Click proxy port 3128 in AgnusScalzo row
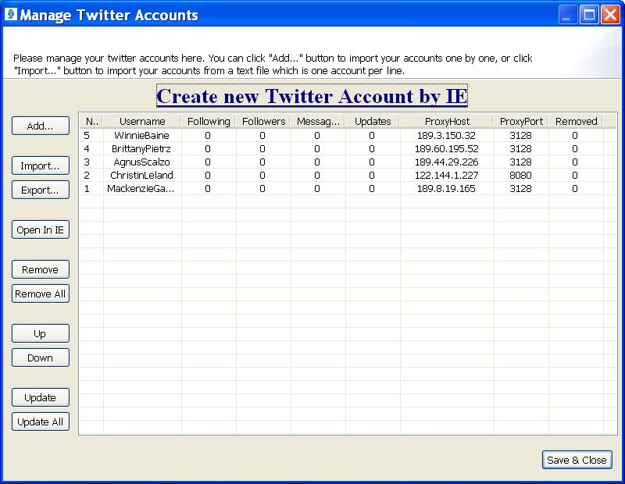 point(520,162)
